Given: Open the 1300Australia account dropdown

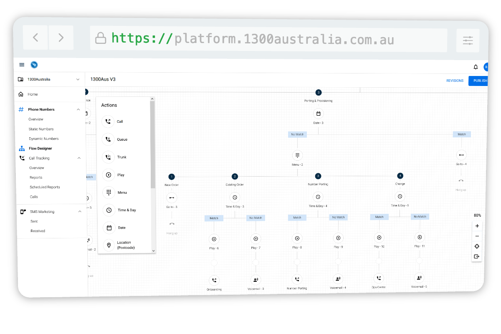Looking at the screenshot, I should pos(78,79).
